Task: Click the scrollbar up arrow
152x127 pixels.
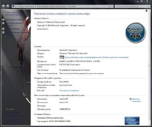Action: tap(149, 10)
